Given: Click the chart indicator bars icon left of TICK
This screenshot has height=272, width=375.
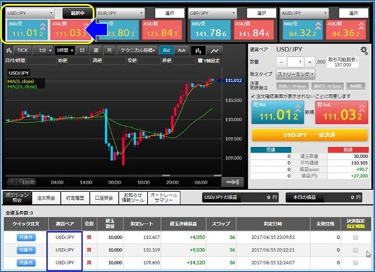Looking at the screenshot, I should click(x=9, y=50).
